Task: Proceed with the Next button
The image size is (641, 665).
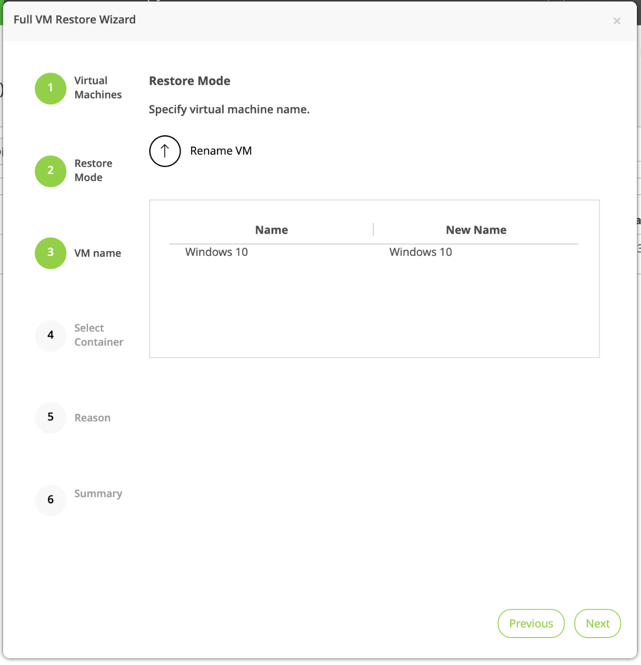Action: coord(598,624)
